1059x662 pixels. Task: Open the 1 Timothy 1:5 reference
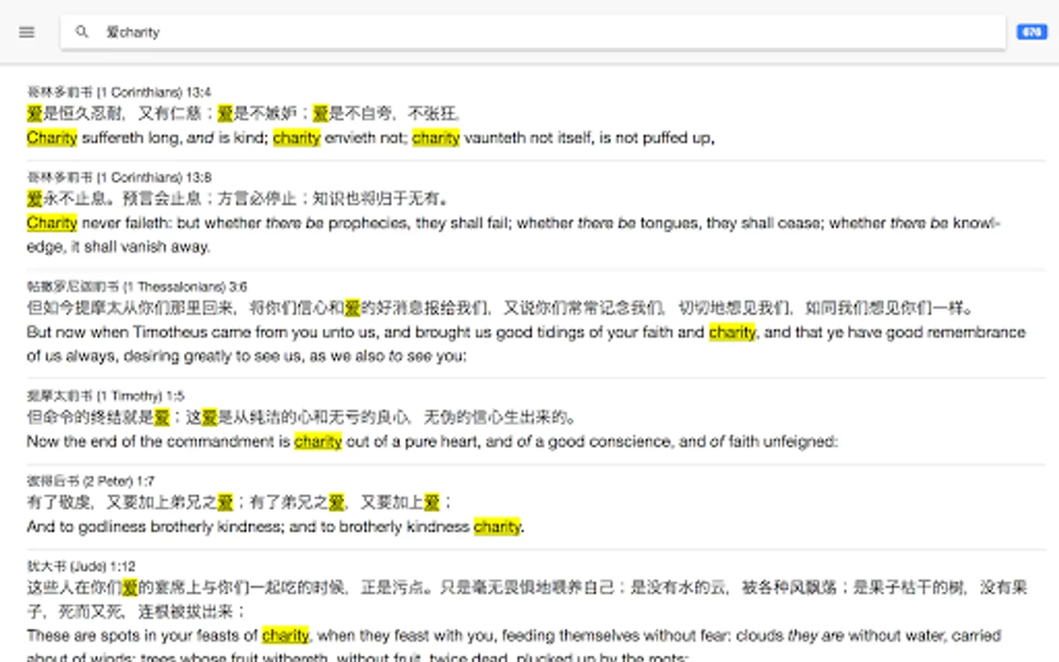(x=105, y=396)
